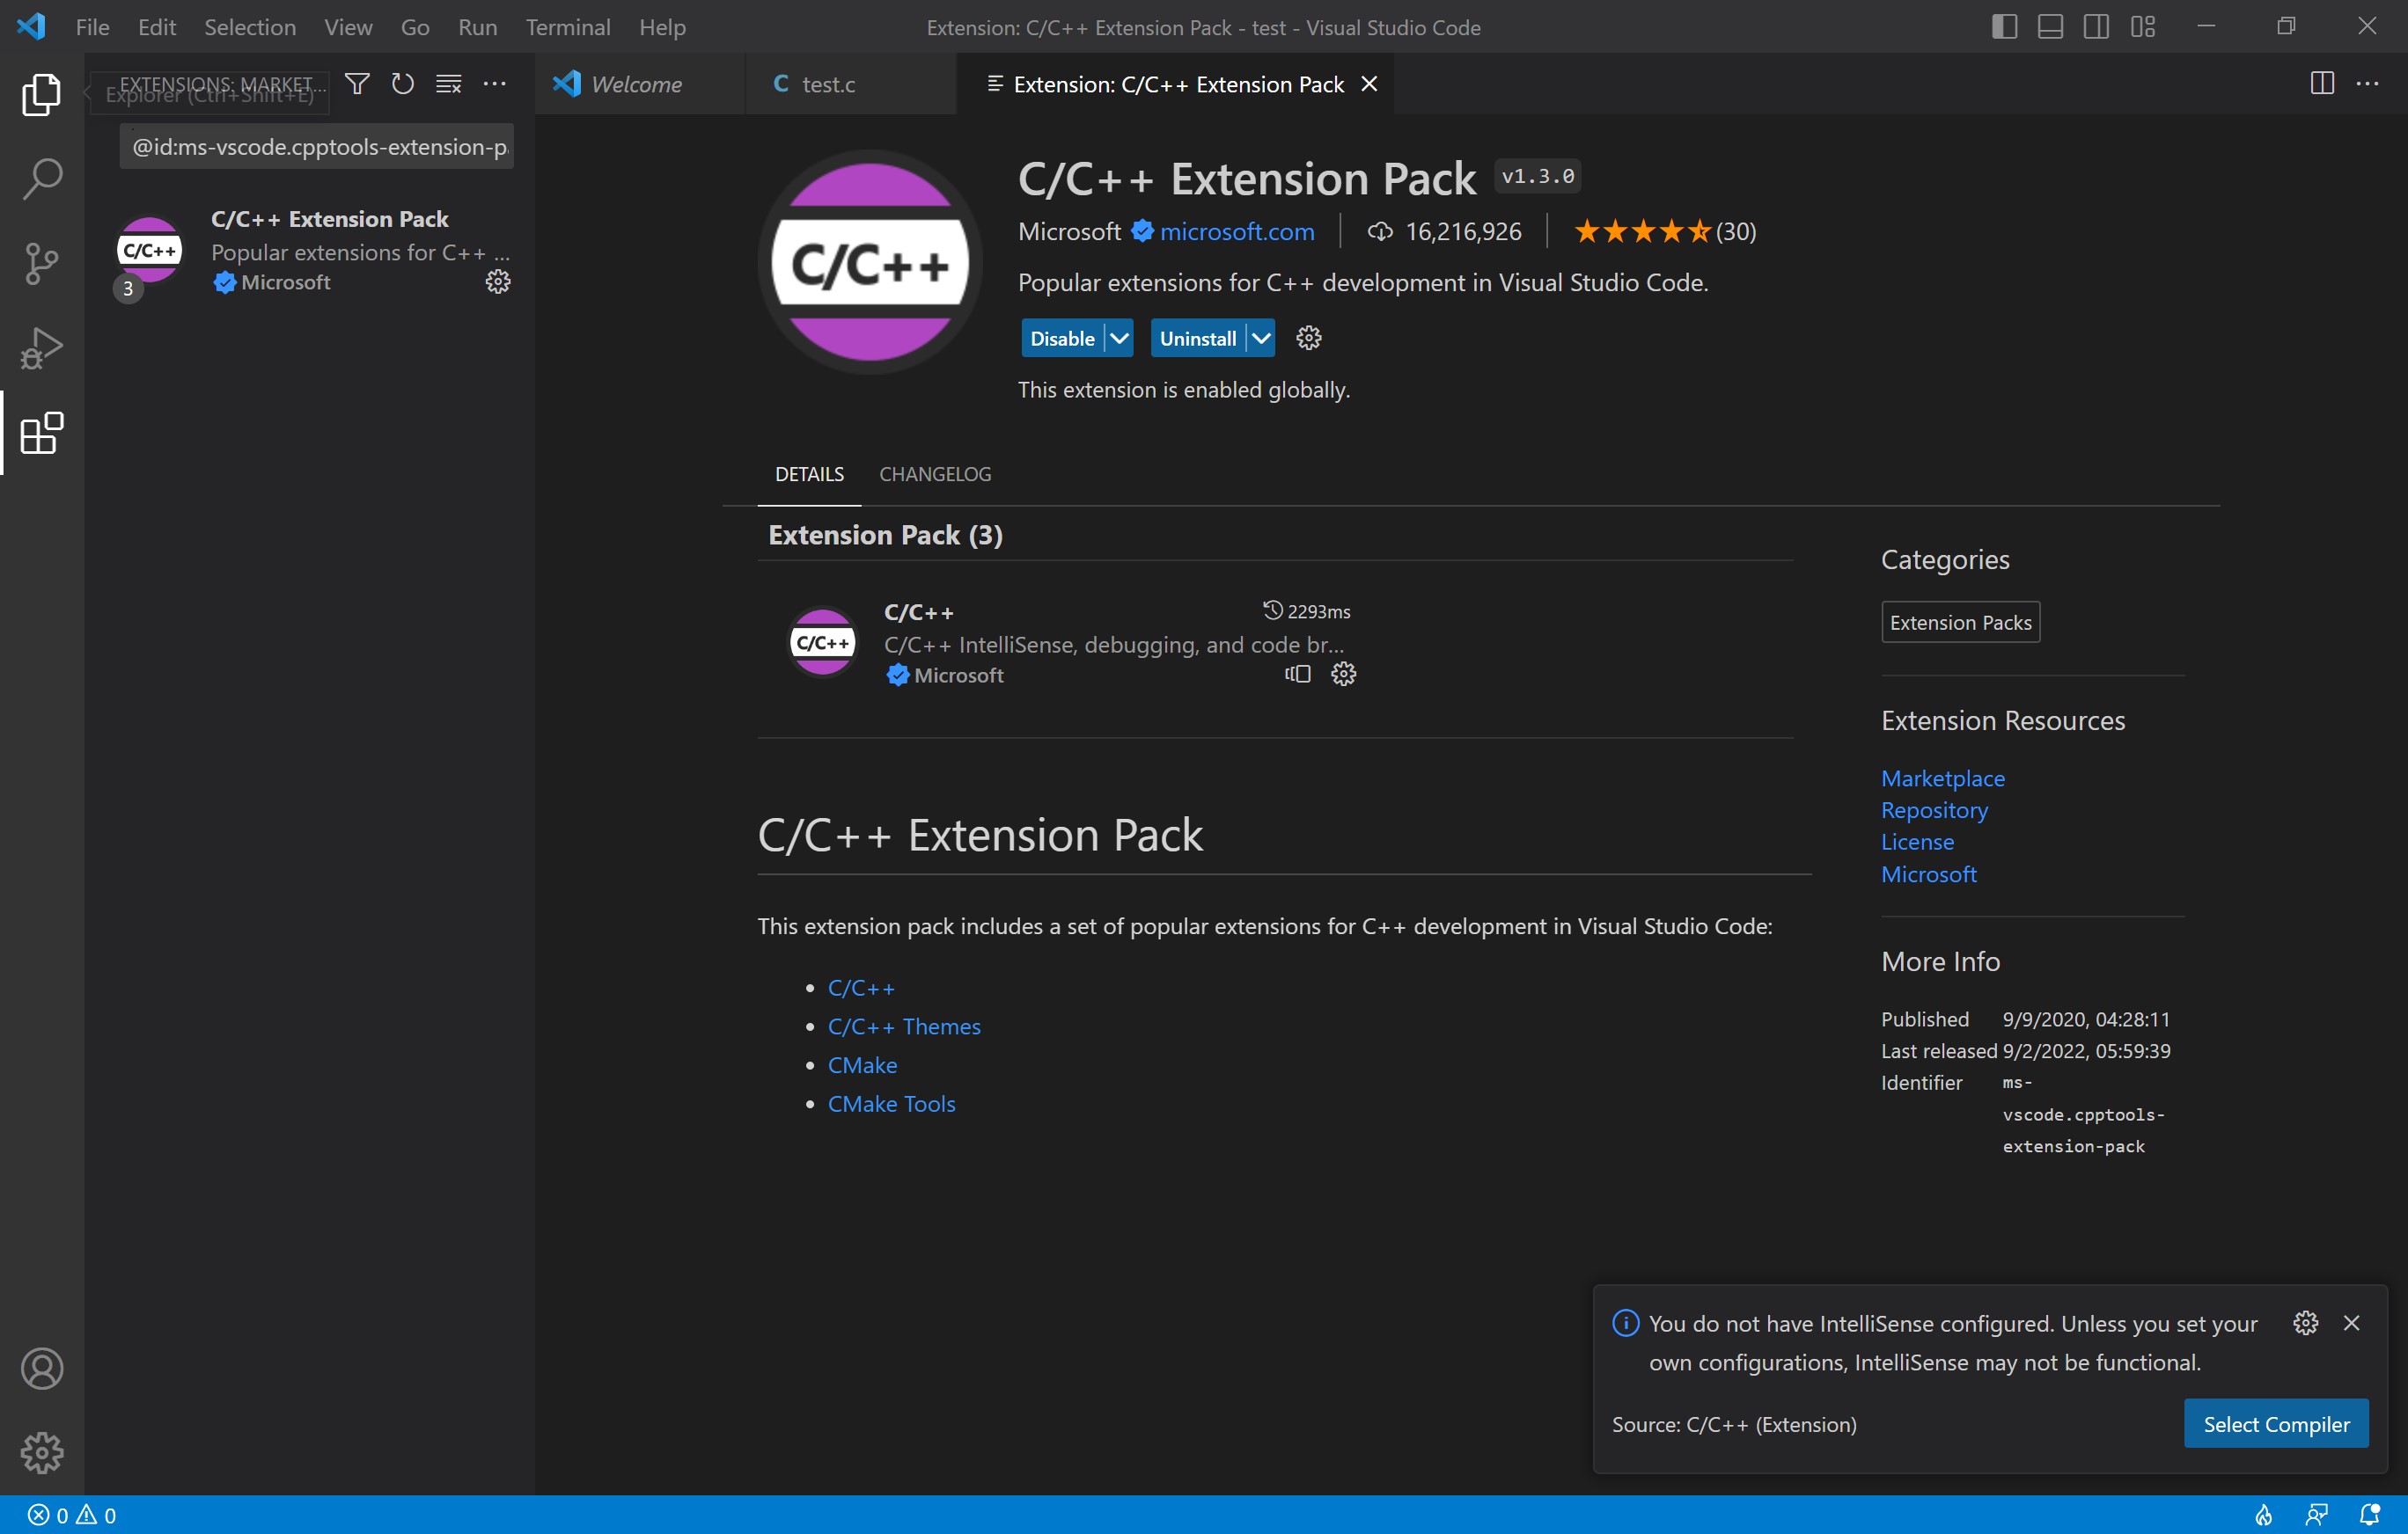Image resolution: width=2408 pixels, height=1534 pixels.
Task: Open the Edit menu
Action: (x=156, y=27)
